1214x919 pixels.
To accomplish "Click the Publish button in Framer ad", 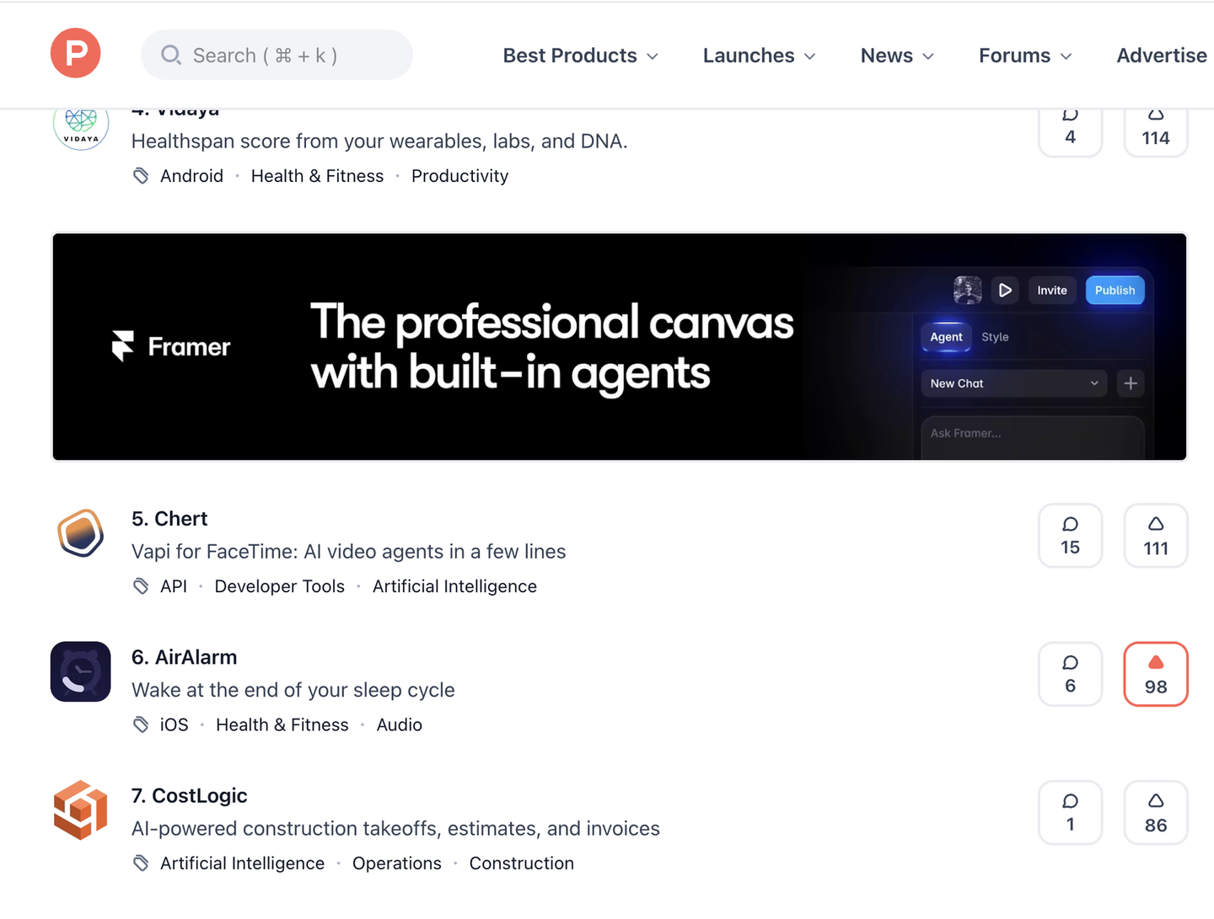I will (1115, 290).
